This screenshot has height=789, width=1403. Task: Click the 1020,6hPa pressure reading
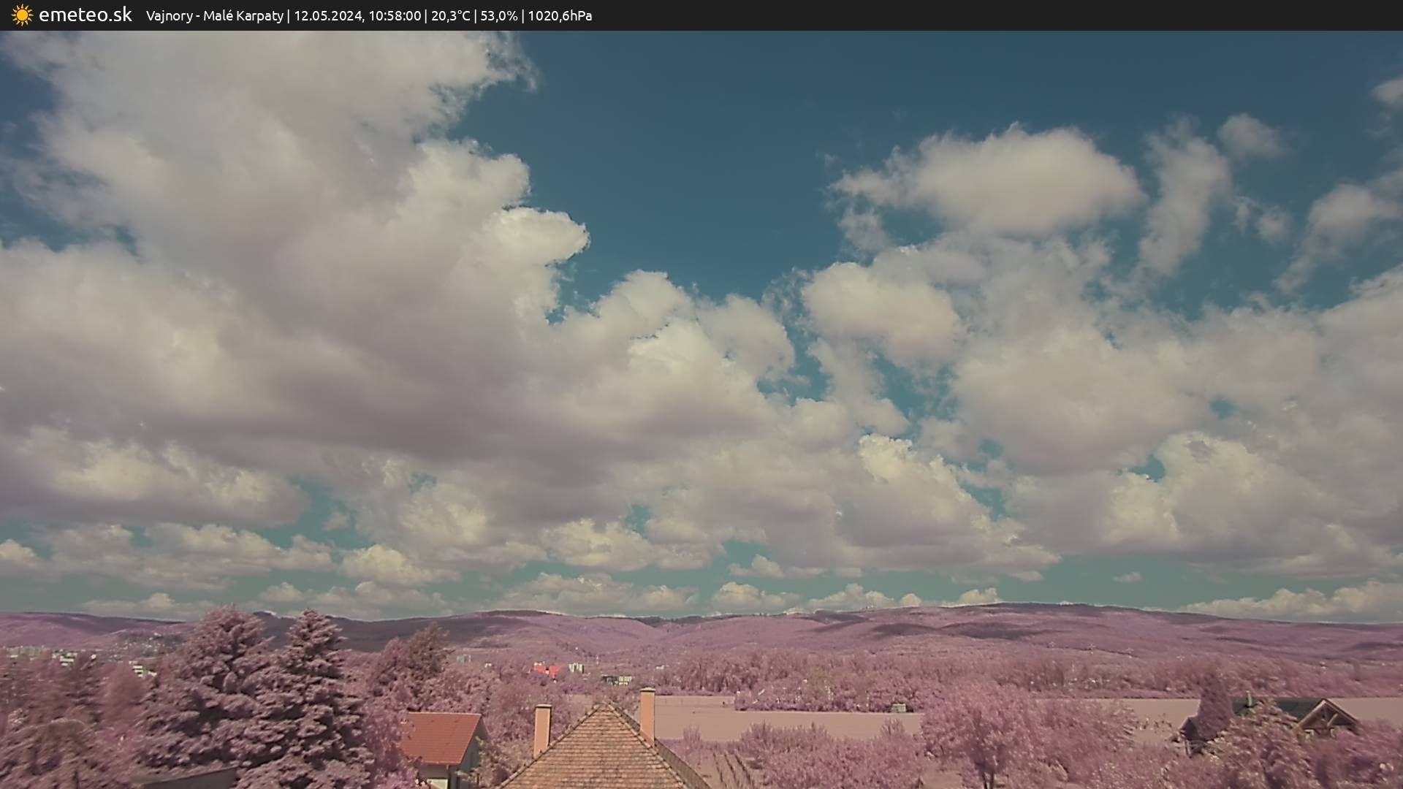[560, 15]
